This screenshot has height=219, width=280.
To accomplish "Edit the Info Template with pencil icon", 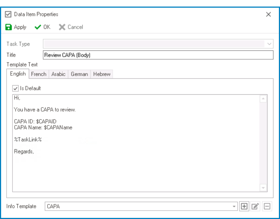I will tap(255, 206).
